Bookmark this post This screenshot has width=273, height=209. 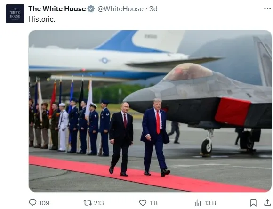(253, 203)
